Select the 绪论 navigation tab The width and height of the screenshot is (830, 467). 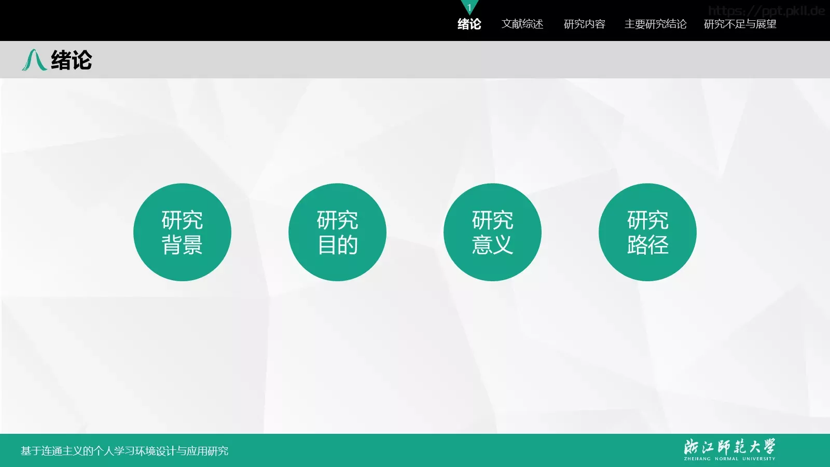tap(469, 24)
